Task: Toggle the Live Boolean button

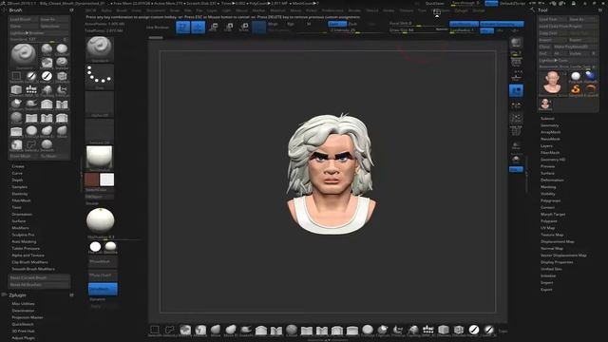Action: (x=158, y=28)
